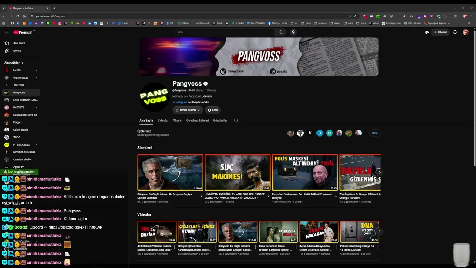Image resolution: width=476 pixels, height=268 pixels.
Task: Open the account avatar menu
Action: 466,32
